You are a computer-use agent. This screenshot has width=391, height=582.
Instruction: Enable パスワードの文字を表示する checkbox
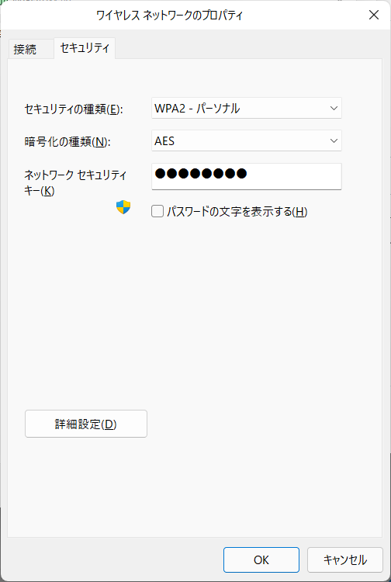click(157, 212)
